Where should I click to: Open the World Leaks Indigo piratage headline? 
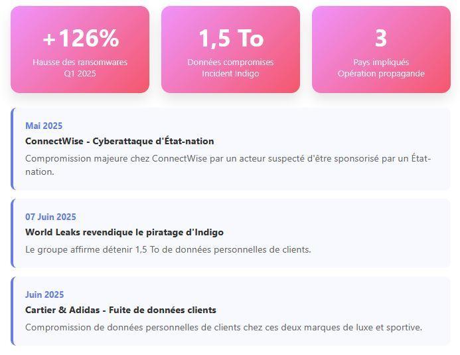(x=124, y=232)
